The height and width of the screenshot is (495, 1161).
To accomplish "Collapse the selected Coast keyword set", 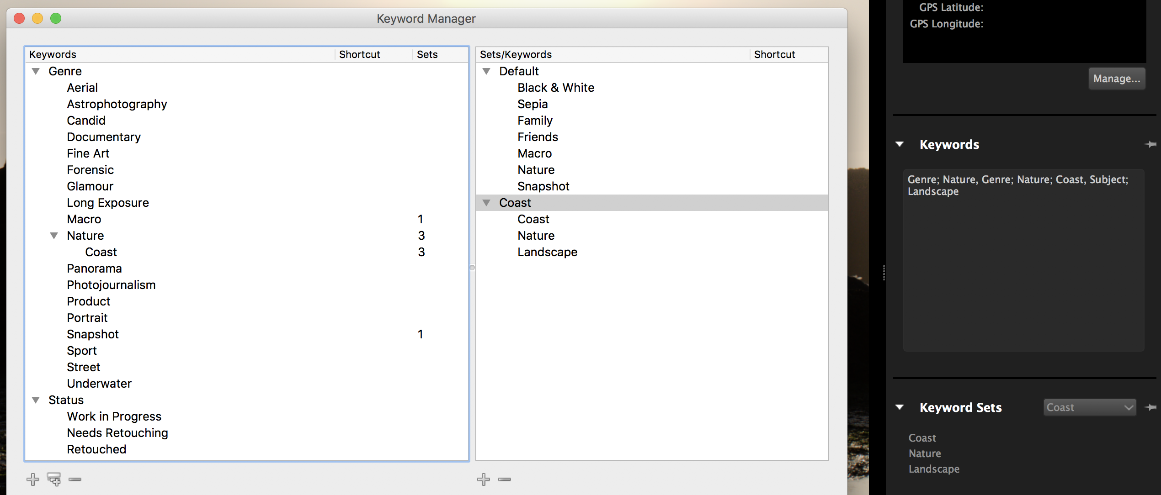I will coord(486,203).
